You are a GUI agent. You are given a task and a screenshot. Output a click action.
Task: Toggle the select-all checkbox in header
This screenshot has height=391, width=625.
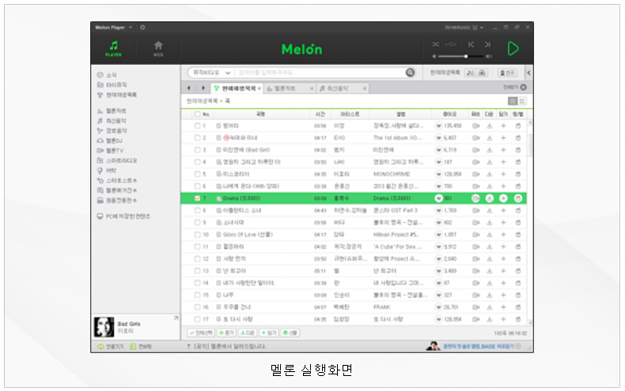coord(197,115)
